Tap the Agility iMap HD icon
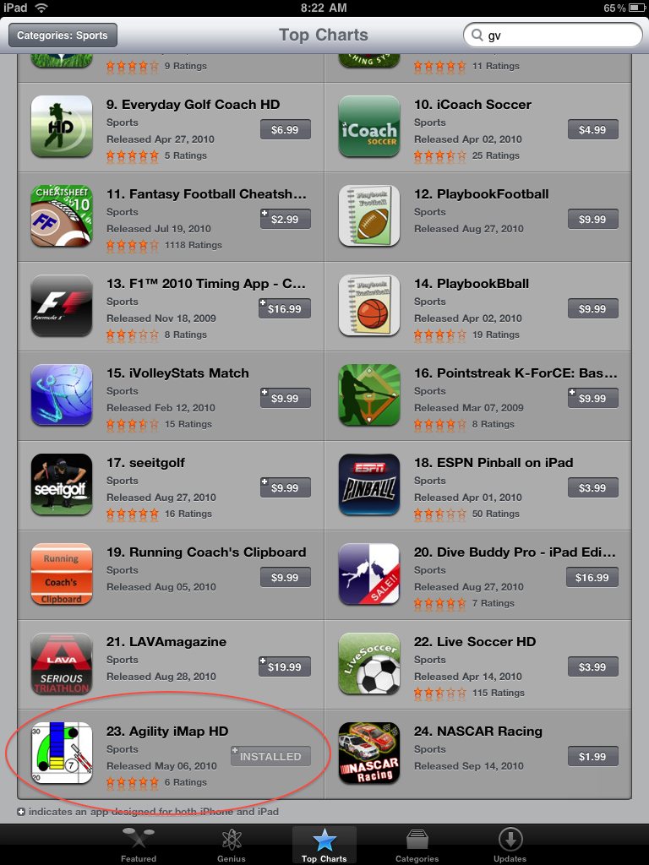 tap(61, 753)
